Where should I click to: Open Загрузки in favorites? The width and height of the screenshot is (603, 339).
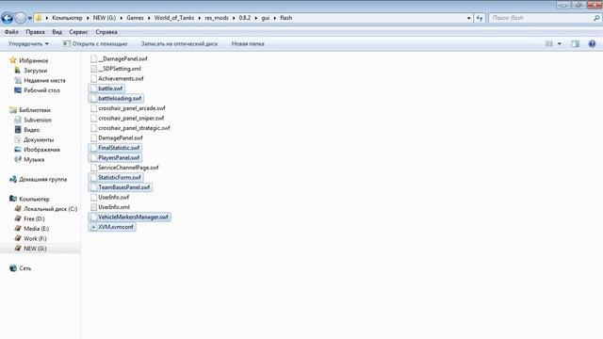tap(31, 71)
